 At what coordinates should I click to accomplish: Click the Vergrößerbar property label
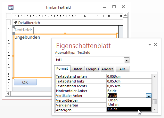coord(67,100)
